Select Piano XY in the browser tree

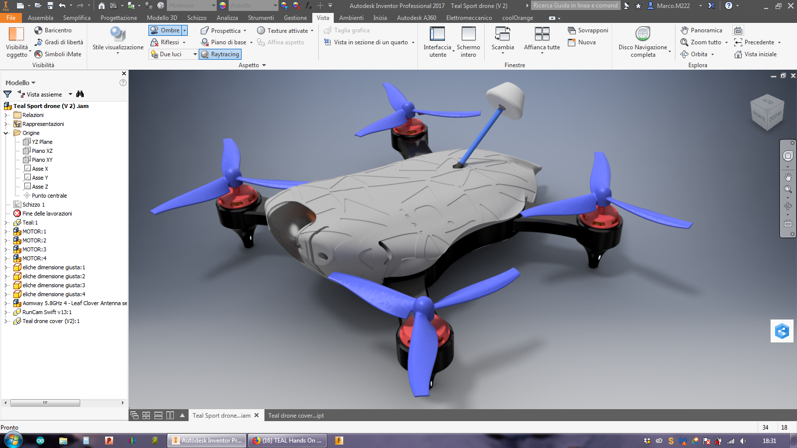point(42,160)
